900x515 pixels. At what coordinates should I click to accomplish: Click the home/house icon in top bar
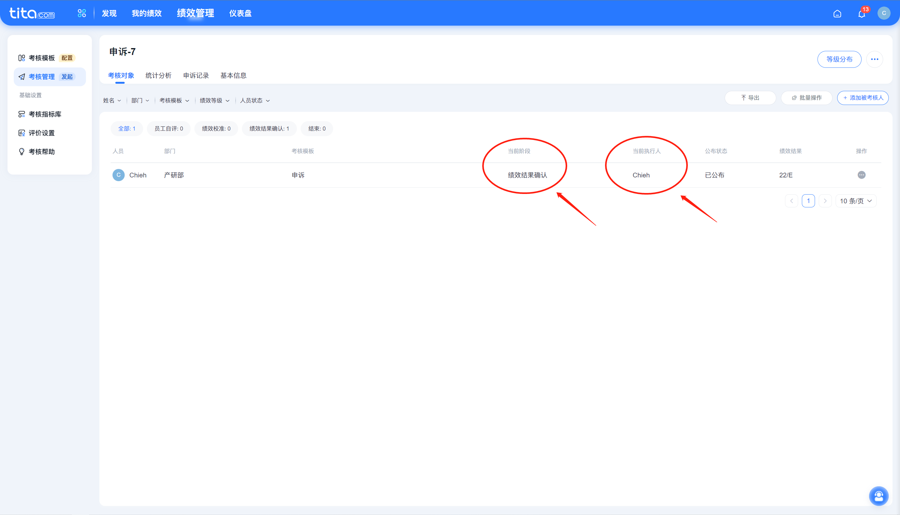tap(837, 13)
